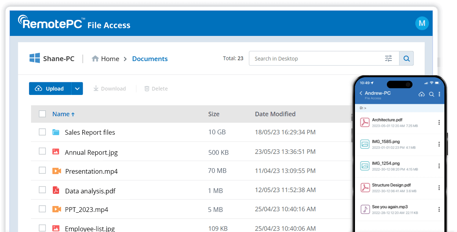Click the Data analysis.pdf PDF icon
This screenshot has height=232, width=457.
56,190
